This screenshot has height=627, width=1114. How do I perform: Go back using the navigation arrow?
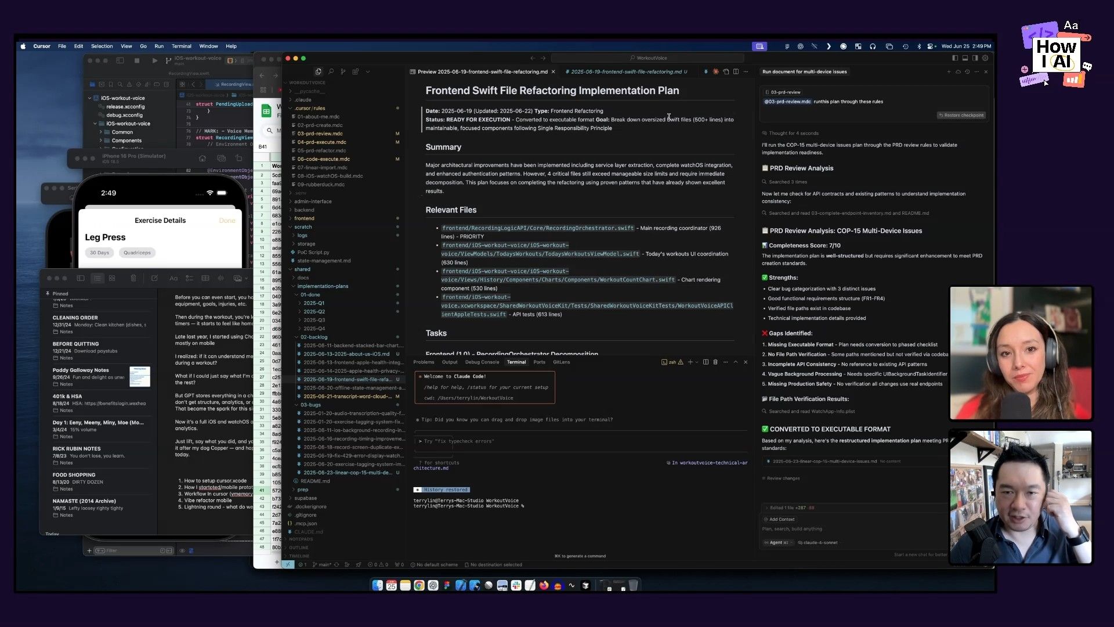tap(533, 58)
